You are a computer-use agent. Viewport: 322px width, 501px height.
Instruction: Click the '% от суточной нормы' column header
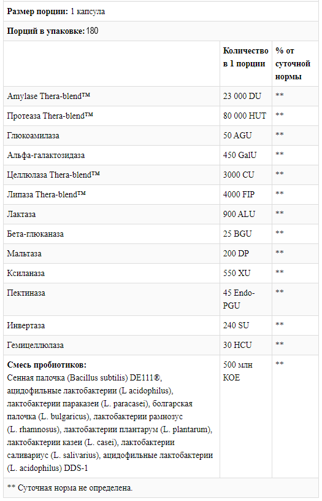(x=293, y=63)
